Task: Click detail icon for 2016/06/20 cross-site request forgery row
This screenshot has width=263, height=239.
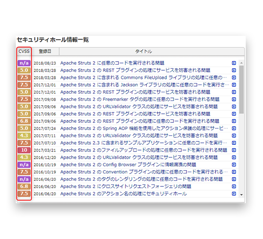Action: click(x=234, y=186)
